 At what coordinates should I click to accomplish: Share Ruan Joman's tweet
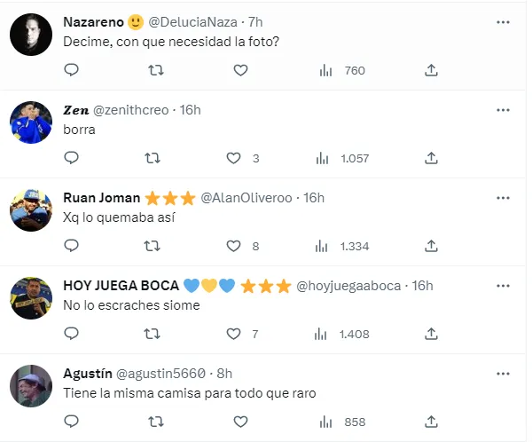(x=431, y=246)
